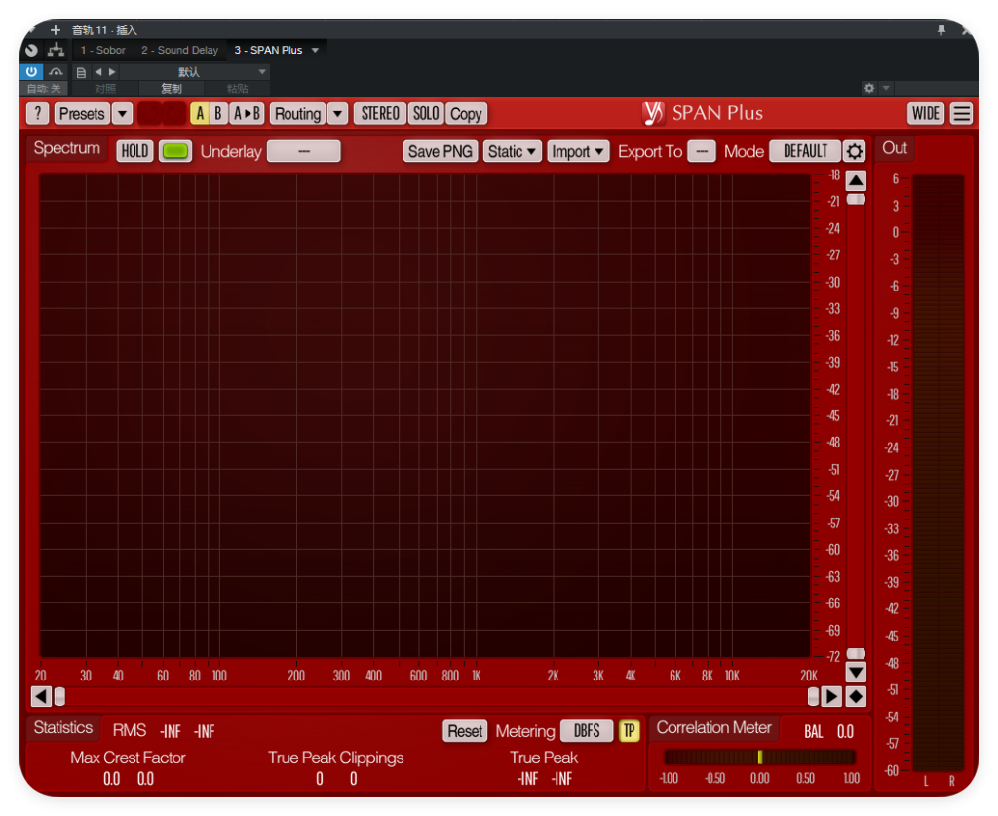Click the dark undo button
Image resolution: width=998 pixels, height=816 pixels.
[x=149, y=114]
